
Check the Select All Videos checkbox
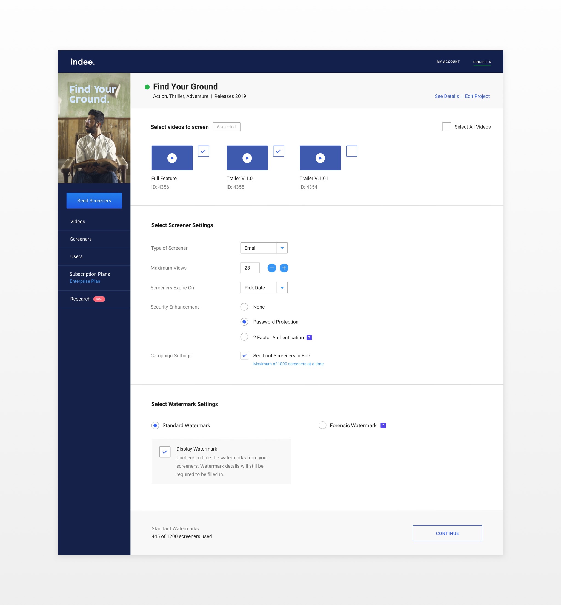(x=446, y=127)
